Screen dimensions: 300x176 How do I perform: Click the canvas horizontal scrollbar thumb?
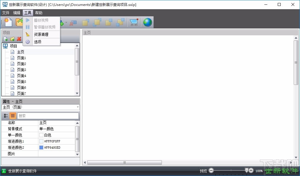[x=124, y=162]
